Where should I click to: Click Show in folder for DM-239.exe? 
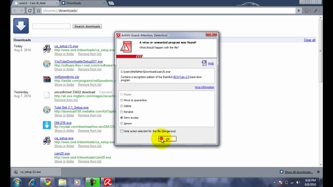(x=64, y=131)
